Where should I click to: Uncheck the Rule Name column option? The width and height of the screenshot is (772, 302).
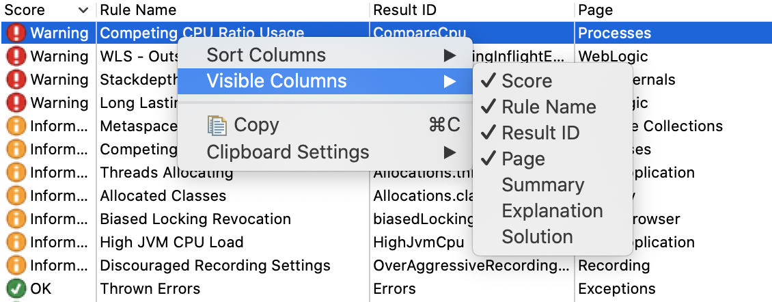[x=548, y=107]
